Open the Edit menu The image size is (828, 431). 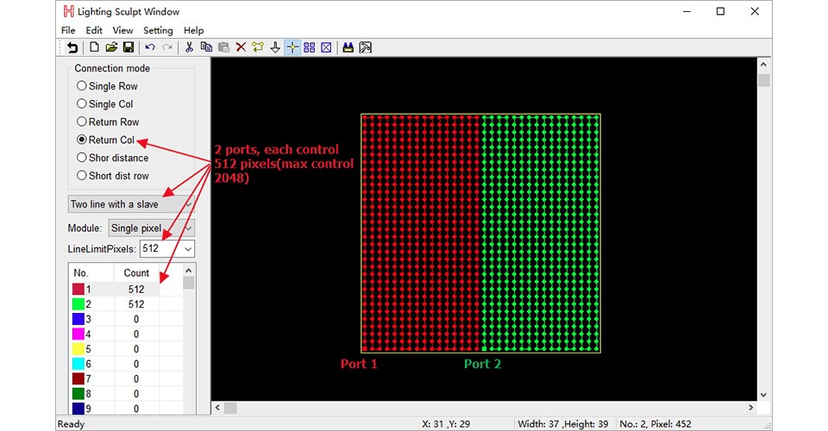(x=94, y=30)
